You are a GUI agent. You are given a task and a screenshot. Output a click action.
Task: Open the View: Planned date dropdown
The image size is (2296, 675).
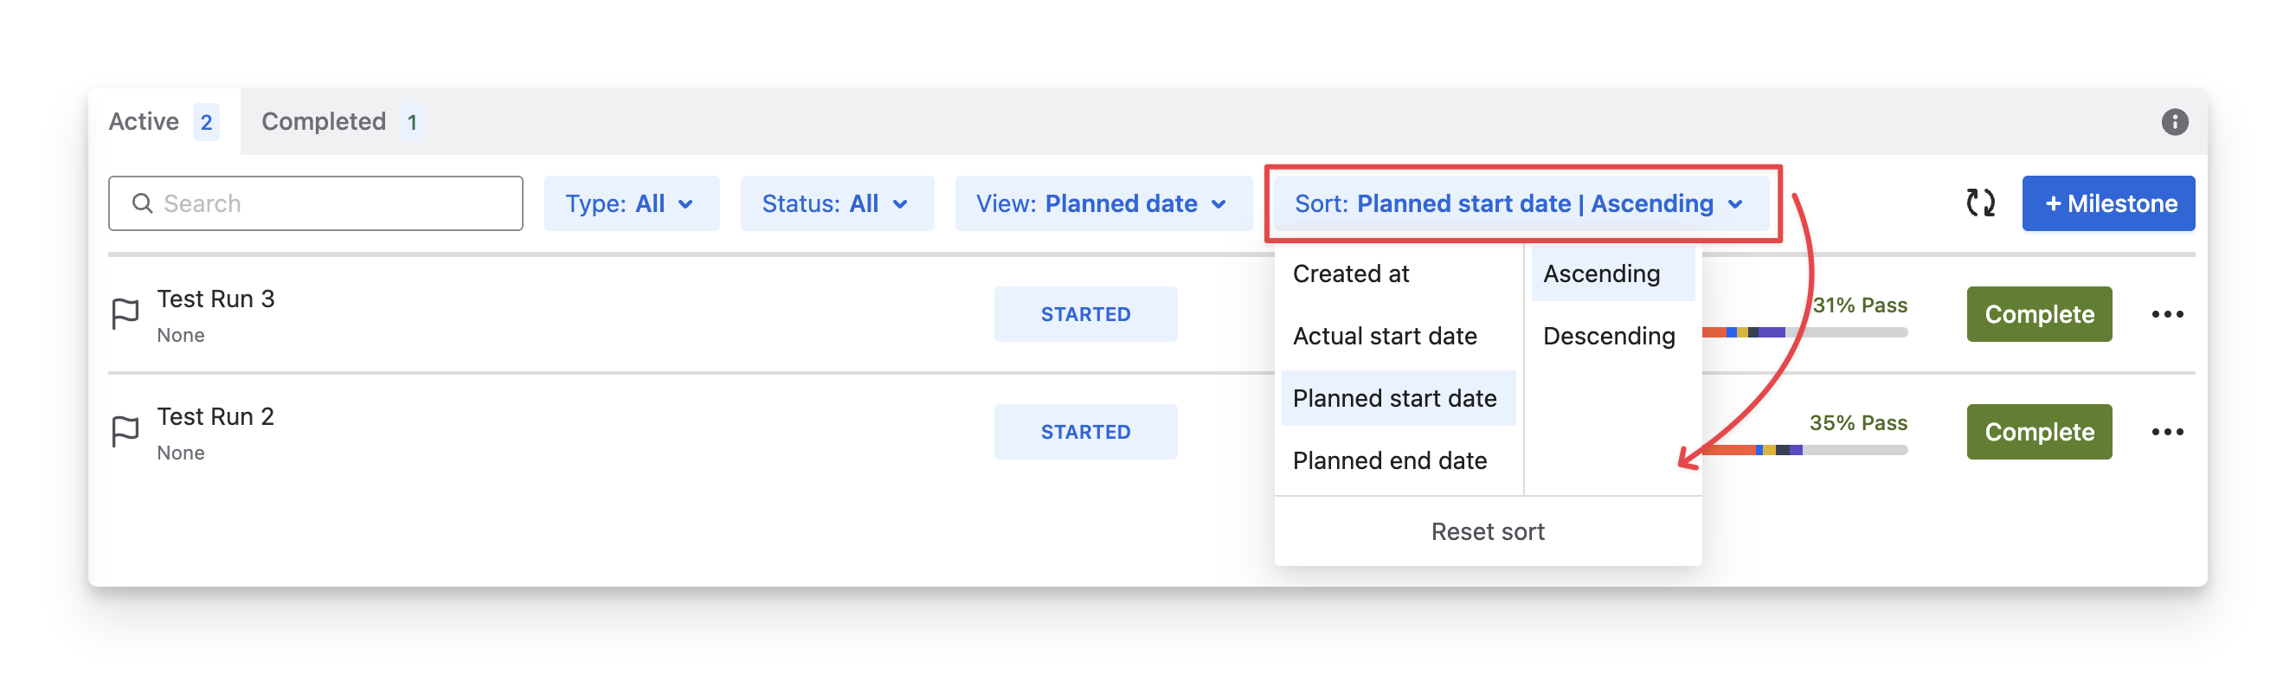1103,203
